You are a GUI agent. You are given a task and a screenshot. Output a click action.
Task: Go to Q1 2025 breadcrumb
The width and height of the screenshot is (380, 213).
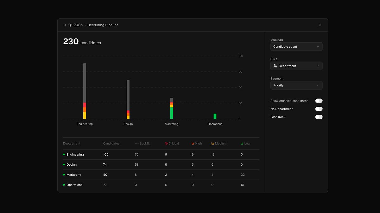coord(75,25)
